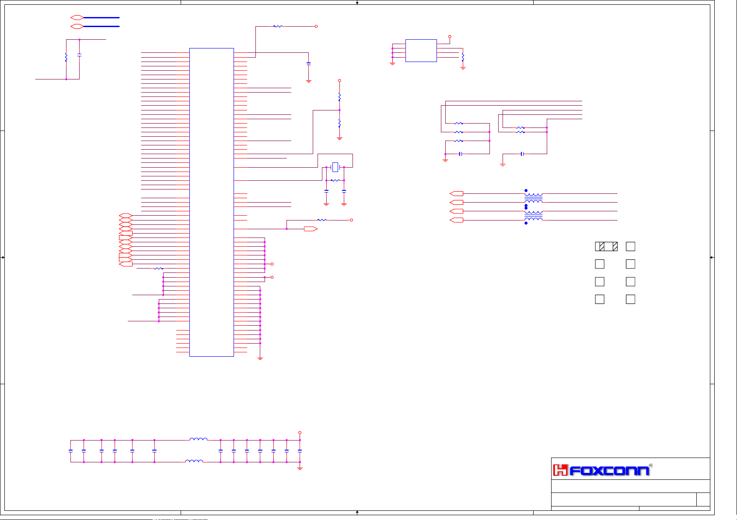Click the series resistor above the main IC
The width and height of the screenshot is (737, 520).
point(278,26)
